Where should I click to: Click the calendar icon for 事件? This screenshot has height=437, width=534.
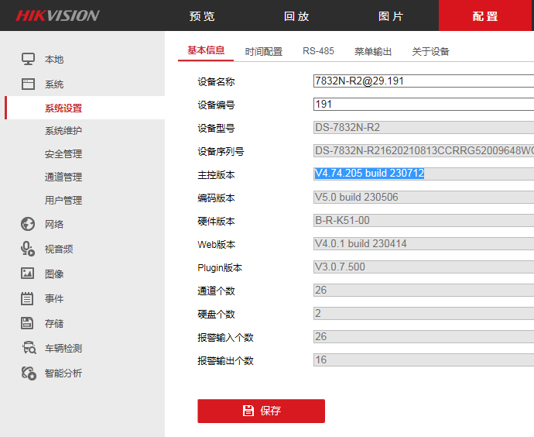[28, 298]
